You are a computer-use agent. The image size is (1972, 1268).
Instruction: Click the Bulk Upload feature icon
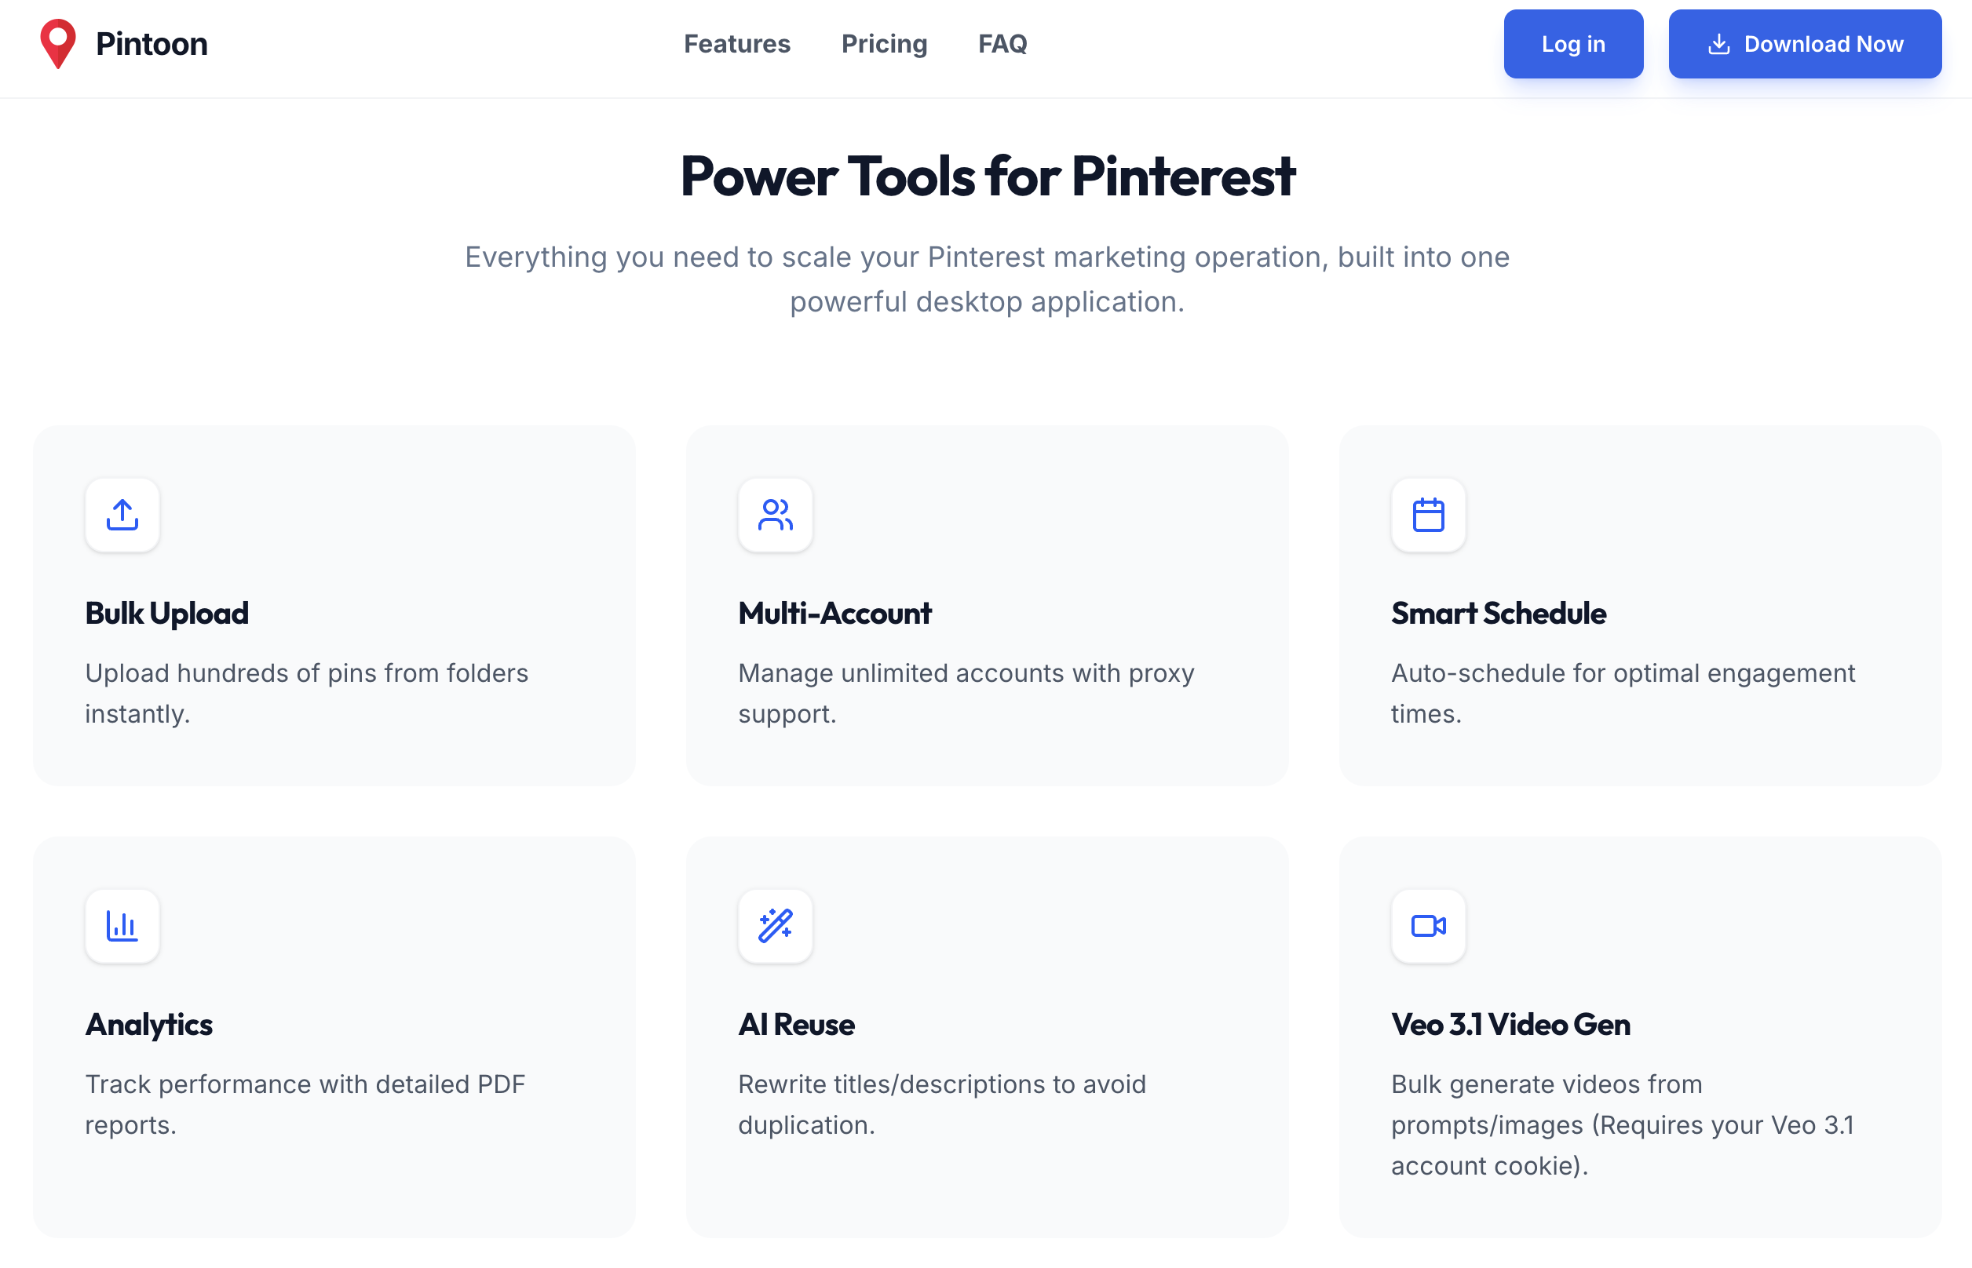(122, 515)
